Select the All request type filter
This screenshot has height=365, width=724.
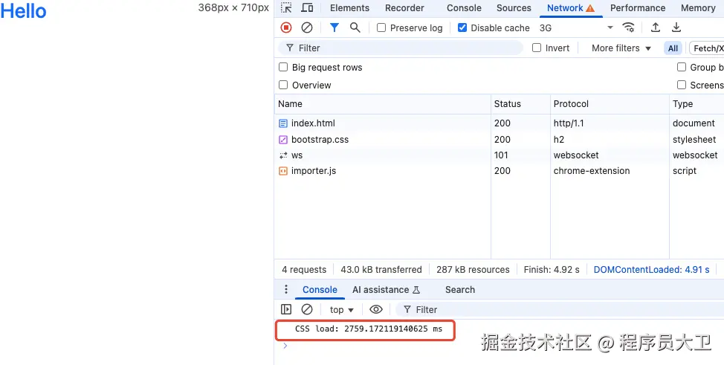[x=673, y=48]
